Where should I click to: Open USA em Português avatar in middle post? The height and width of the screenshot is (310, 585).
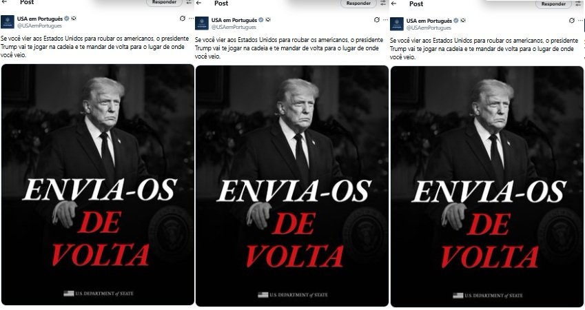pyautogui.click(x=202, y=23)
